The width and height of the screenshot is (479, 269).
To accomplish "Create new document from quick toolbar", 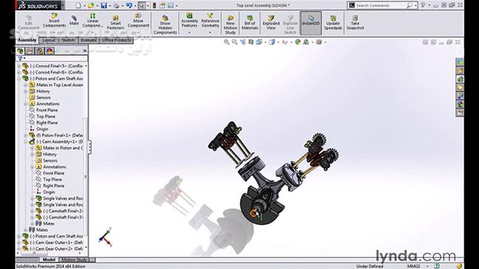I will pyautogui.click(x=79, y=5).
